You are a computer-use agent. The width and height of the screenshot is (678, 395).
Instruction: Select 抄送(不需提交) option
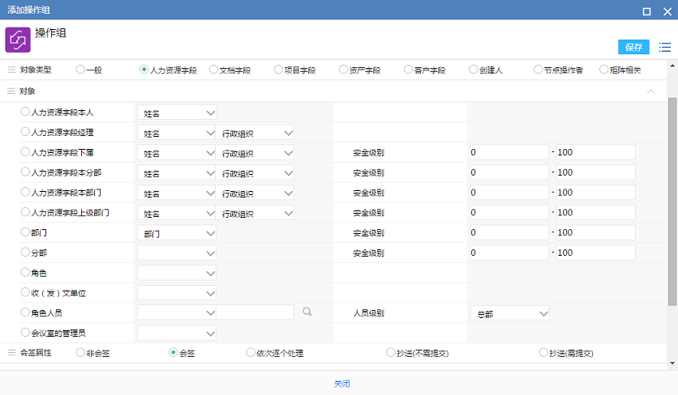point(390,352)
